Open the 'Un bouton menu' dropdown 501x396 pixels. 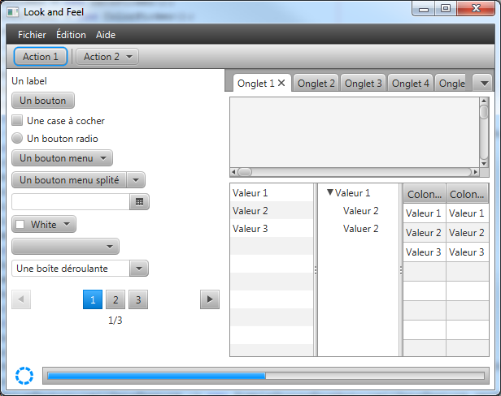tap(62, 157)
